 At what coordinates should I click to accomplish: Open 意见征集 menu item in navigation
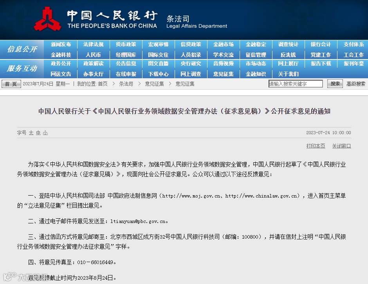pos(224,74)
